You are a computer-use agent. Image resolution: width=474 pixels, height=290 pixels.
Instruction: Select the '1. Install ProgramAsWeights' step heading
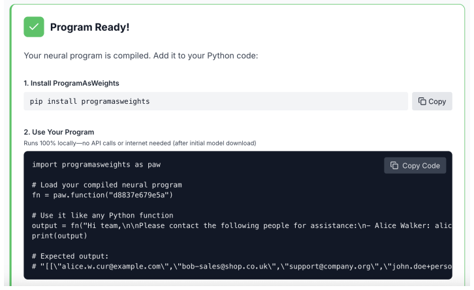click(x=71, y=83)
